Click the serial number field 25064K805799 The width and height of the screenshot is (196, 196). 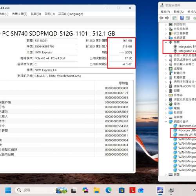56,47
